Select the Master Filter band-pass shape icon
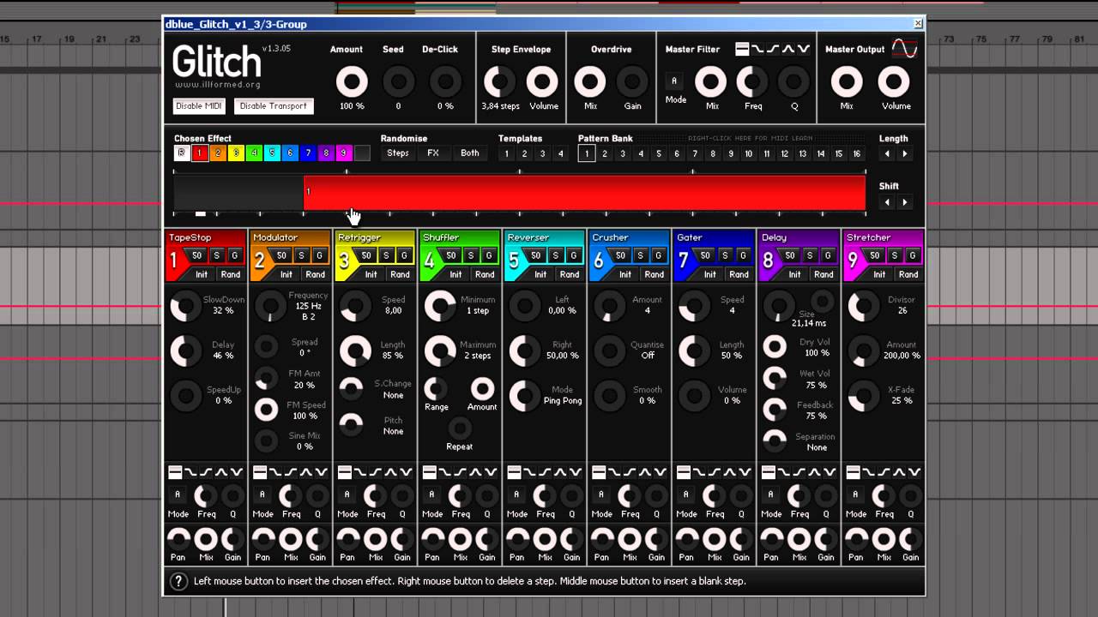Screen dimensions: 1098x617 787,49
